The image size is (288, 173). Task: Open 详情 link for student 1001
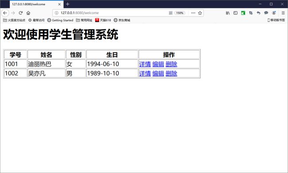[145, 64]
